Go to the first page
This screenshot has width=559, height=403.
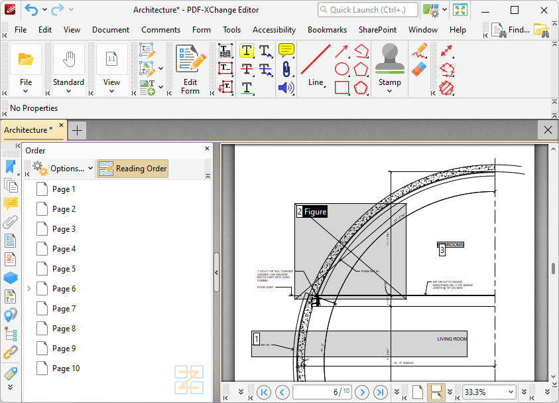click(x=264, y=392)
